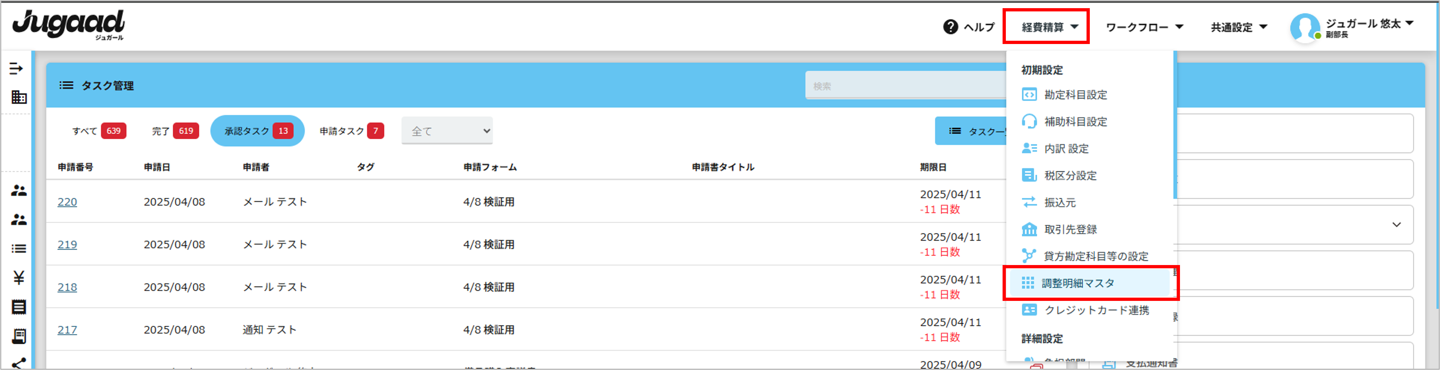Click the 取引先登録 bank icon
This screenshot has width=1440, height=370.
pyautogui.click(x=1029, y=229)
